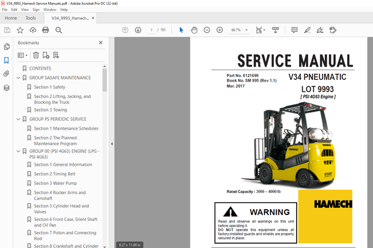Open the Help menu
The width and height of the screenshot is (373, 248).
coord(64,10)
